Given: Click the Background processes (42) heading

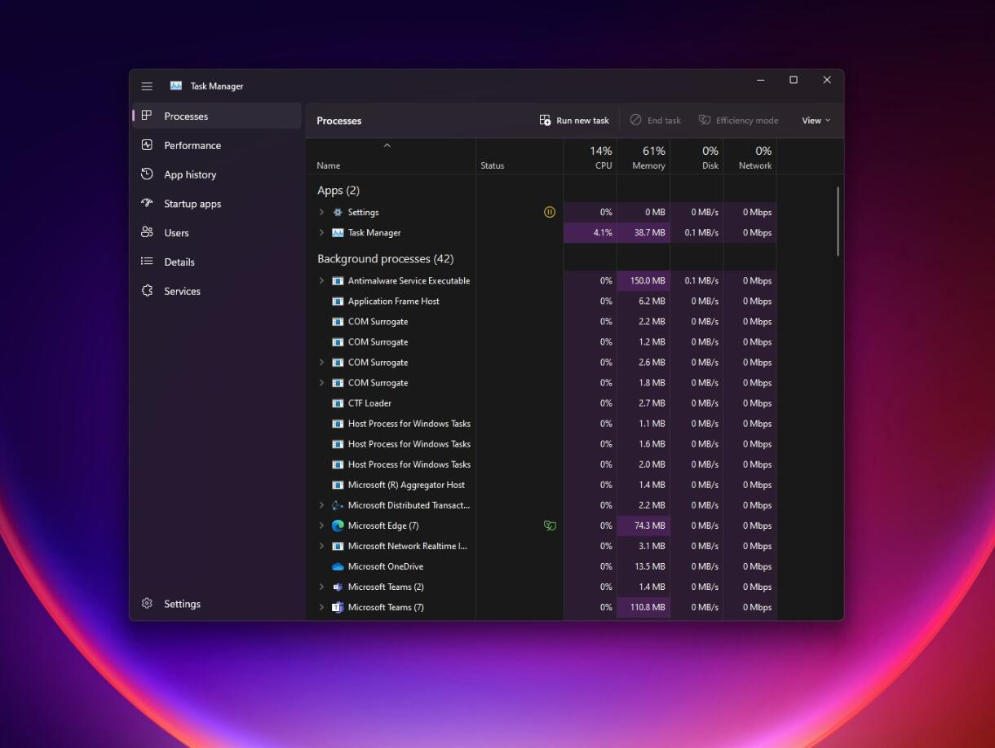Looking at the screenshot, I should point(385,258).
